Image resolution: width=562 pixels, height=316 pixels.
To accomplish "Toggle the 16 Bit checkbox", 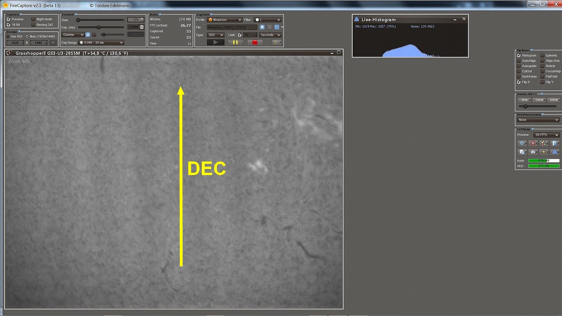I will (8, 25).
